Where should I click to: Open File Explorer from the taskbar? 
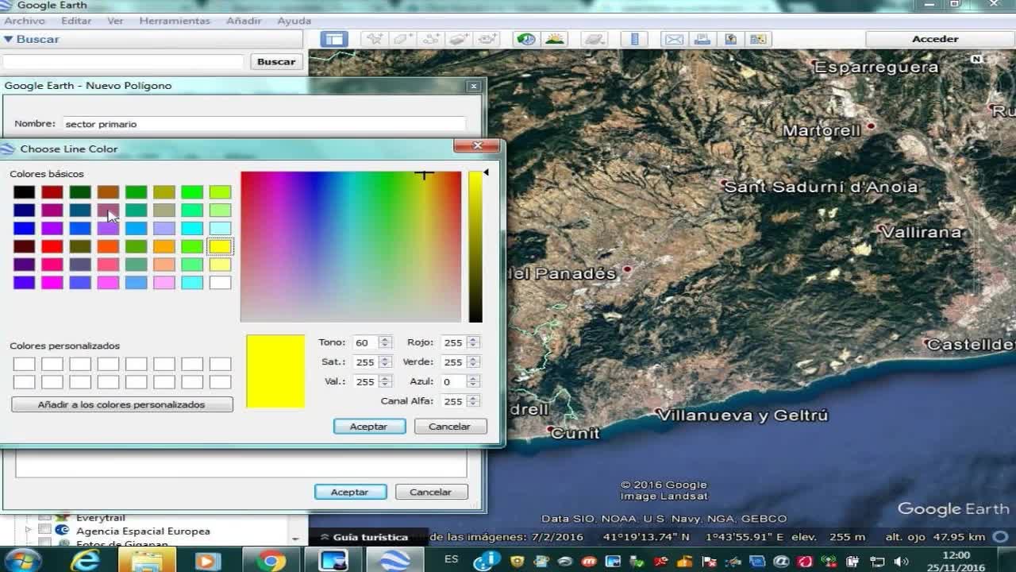tap(147, 561)
